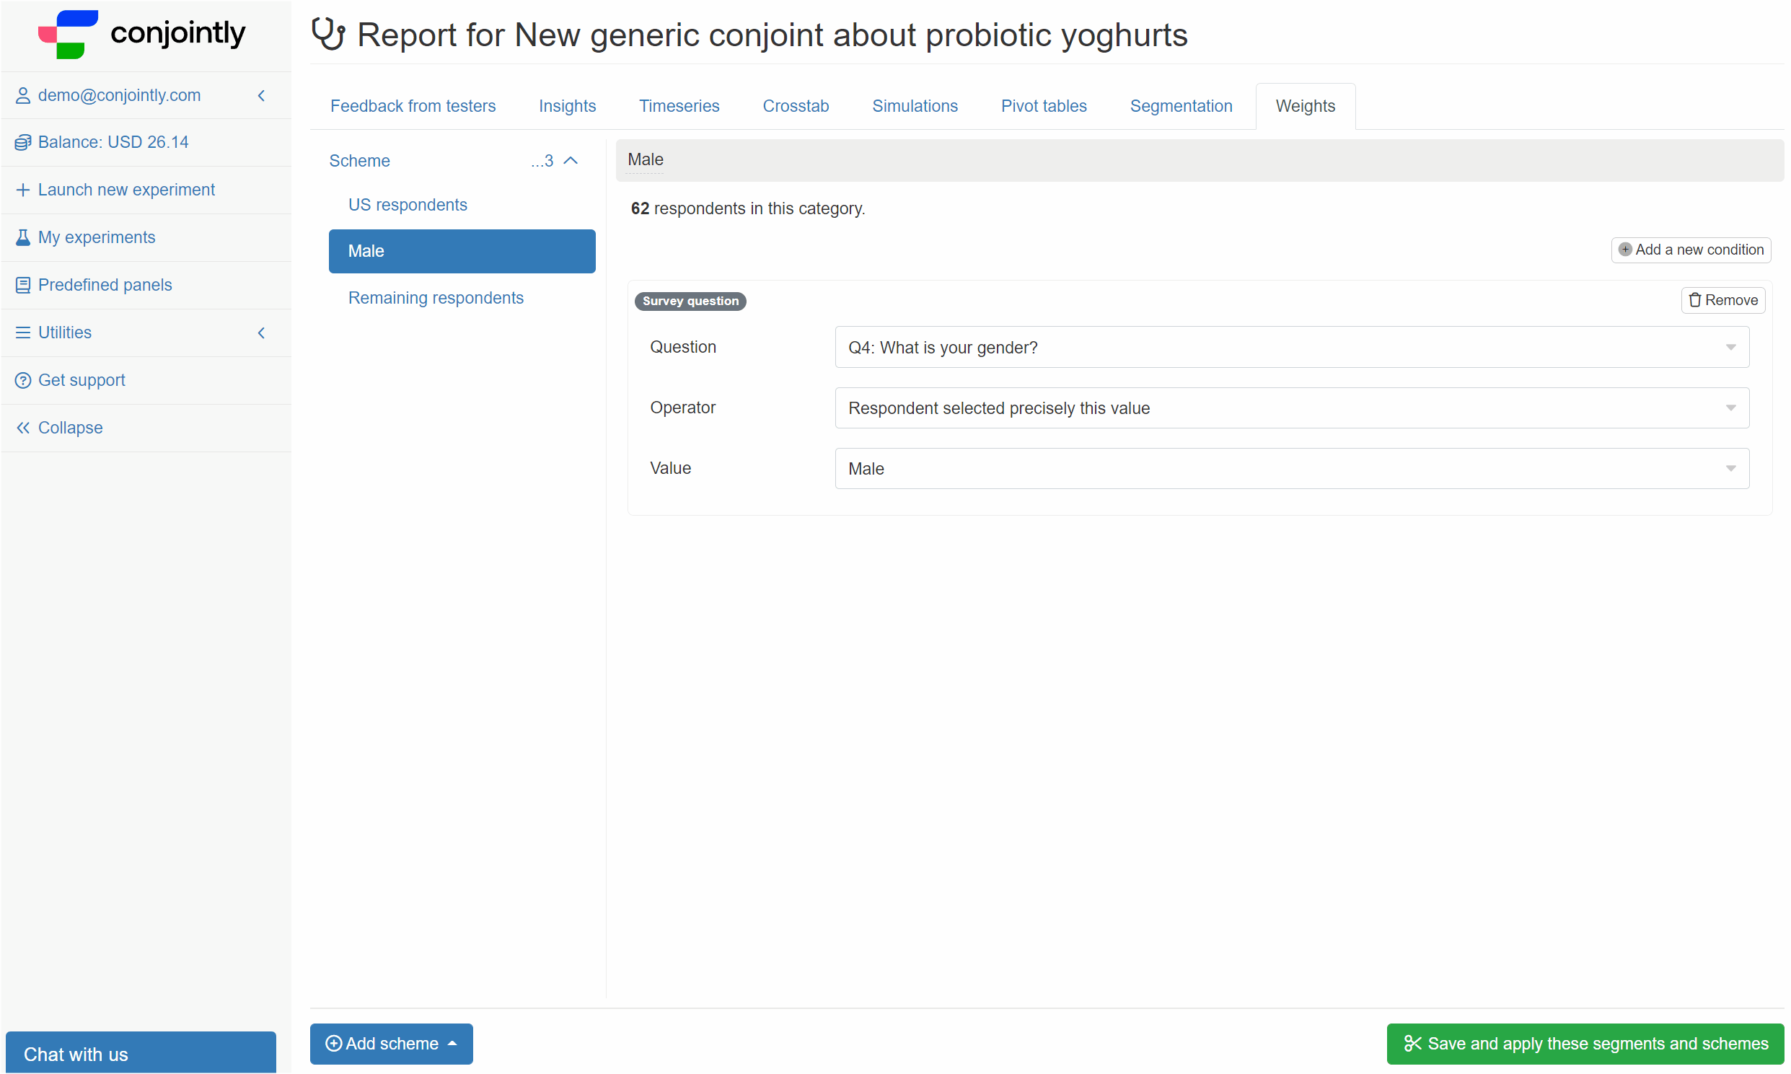Open the Question dropdown for Q4
This screenshot has width=1791, height=1074.
click(x=1291, y=346)
